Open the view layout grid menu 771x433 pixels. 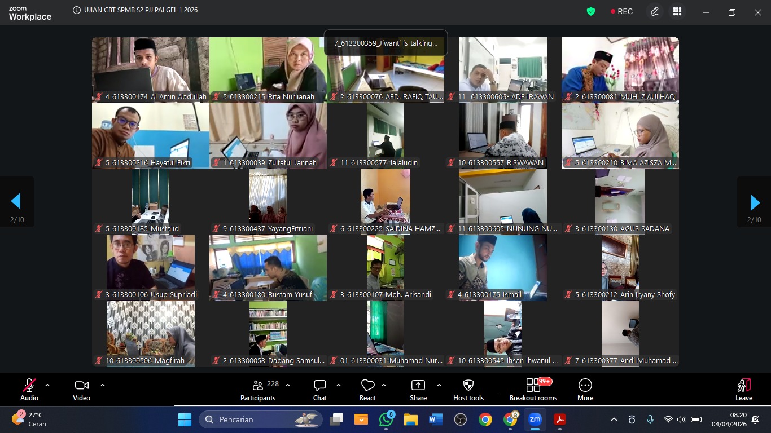[x=677, y=11]
